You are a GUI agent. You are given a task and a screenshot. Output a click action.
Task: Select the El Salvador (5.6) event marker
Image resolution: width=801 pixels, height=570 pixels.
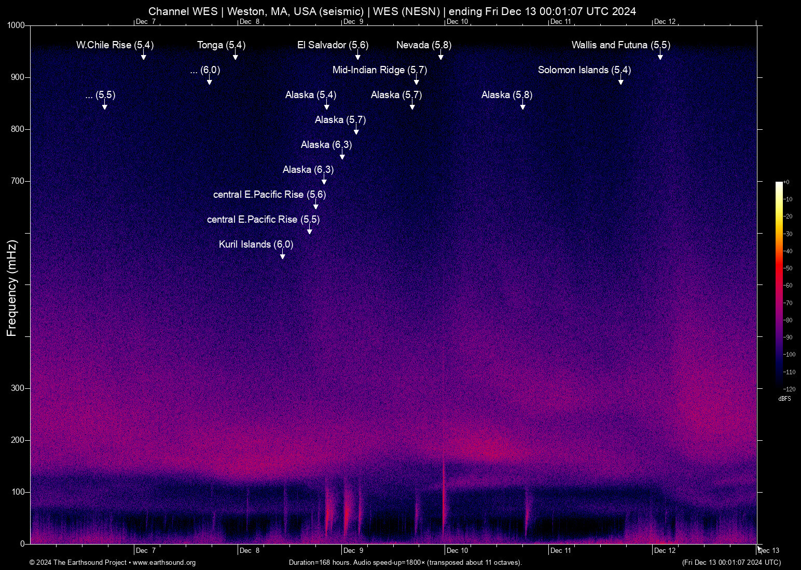click(332, 45)
